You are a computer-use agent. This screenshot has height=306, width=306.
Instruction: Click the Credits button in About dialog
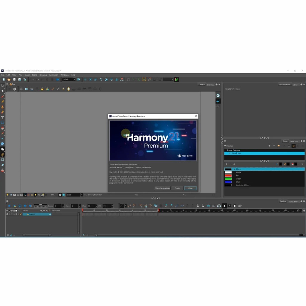(178, 188)
